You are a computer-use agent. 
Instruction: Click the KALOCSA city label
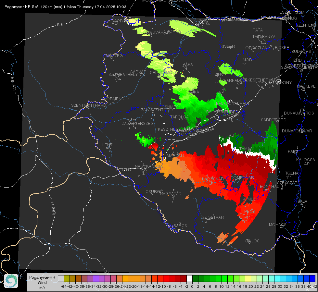(x=306, y=160)
